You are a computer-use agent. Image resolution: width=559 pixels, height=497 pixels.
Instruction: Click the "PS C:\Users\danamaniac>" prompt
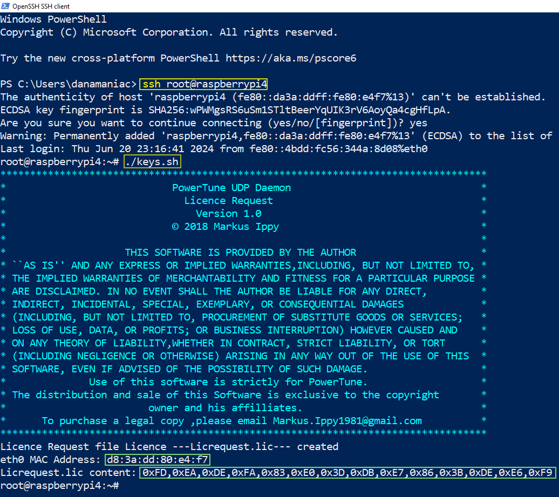[69, 84]
